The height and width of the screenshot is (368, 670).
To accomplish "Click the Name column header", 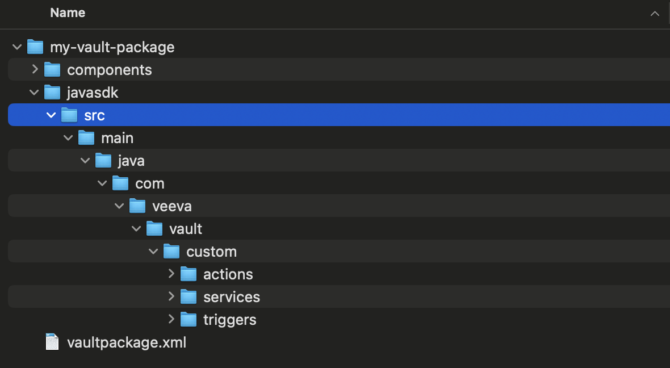I will [x=68, y=13].
